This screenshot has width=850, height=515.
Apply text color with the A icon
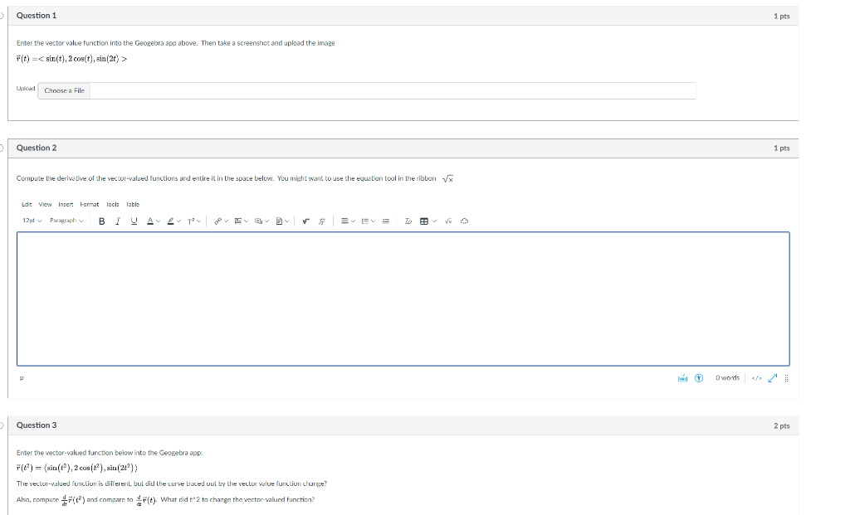(x=150, y=221)
